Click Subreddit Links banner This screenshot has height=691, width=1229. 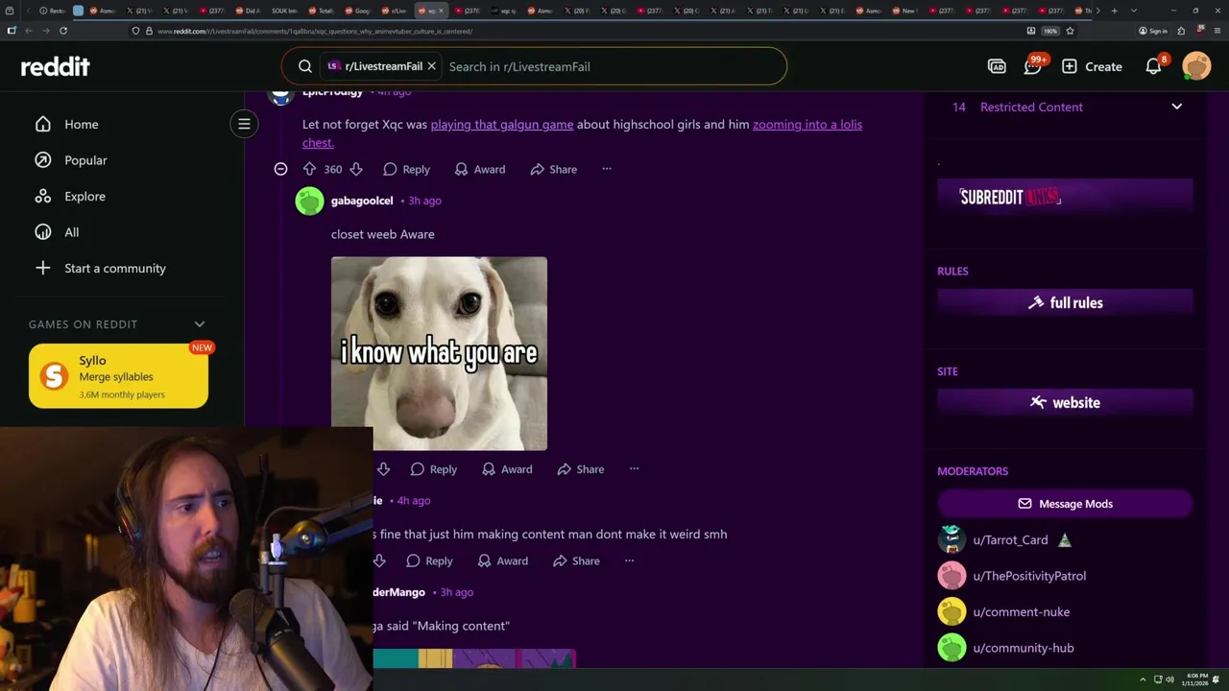(1065, 197)
